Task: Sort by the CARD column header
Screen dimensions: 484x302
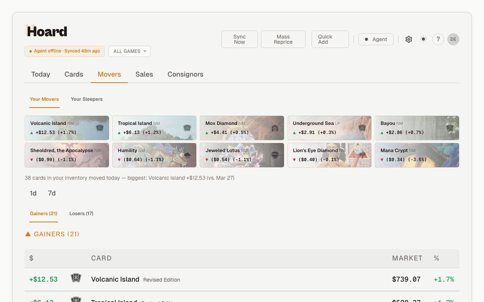Action: point(101,258)
